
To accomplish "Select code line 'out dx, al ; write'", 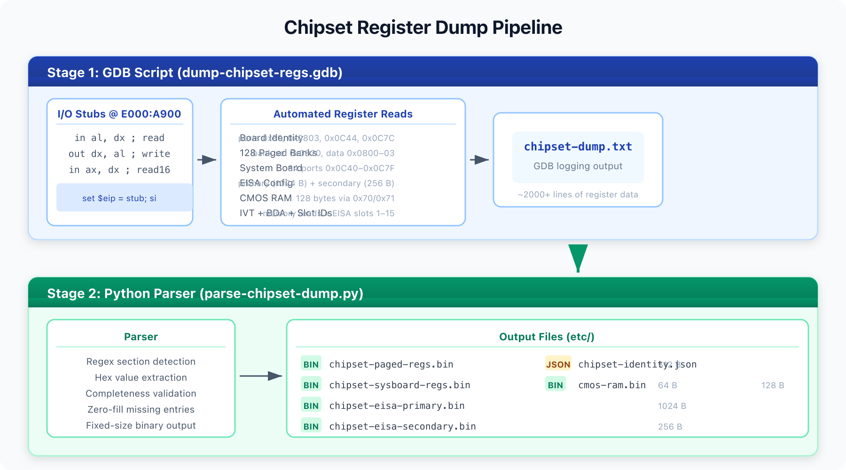I will point(119,154).
